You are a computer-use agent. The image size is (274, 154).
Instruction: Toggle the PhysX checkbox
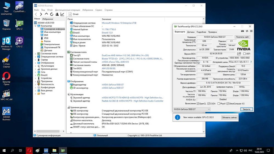[219, 104]
